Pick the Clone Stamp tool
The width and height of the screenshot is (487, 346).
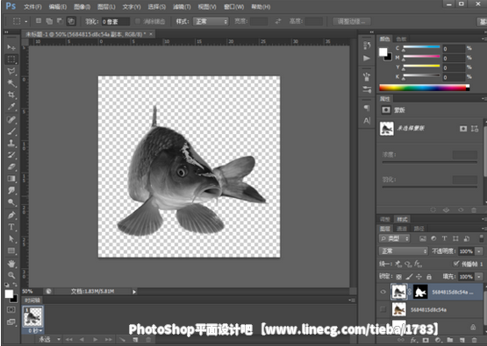pos(11,144)
